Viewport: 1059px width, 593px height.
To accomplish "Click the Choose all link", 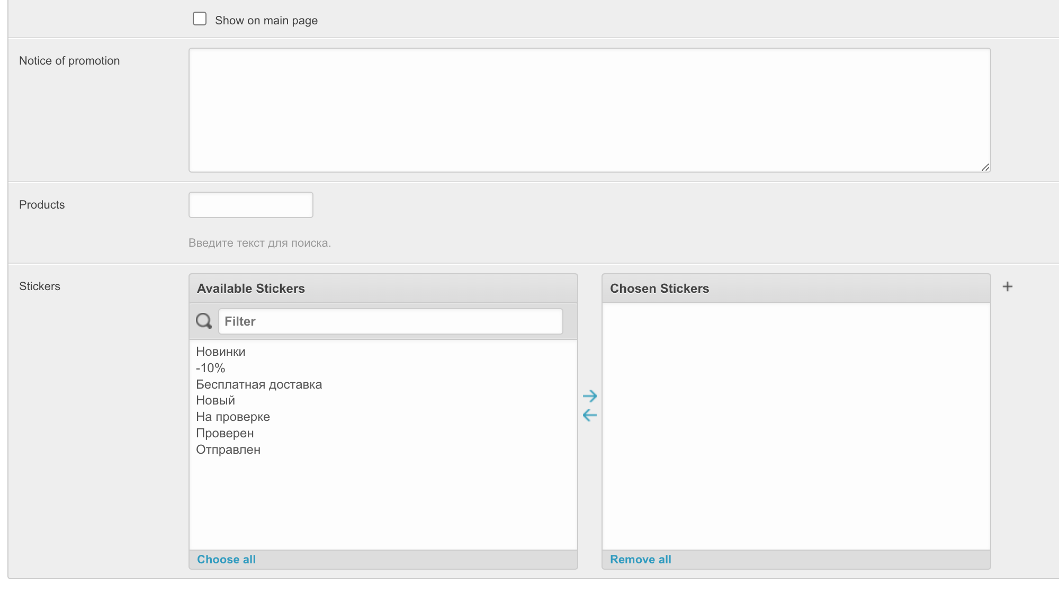I will [x=226, y=560].
